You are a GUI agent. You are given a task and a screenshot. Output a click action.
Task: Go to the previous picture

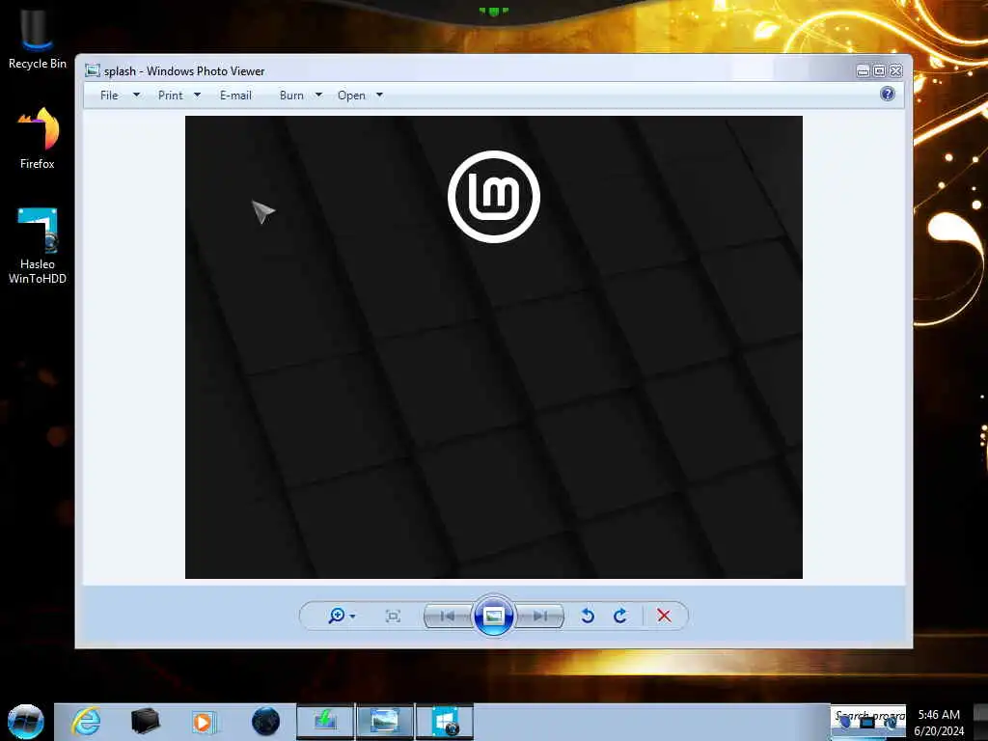(448, 617)
